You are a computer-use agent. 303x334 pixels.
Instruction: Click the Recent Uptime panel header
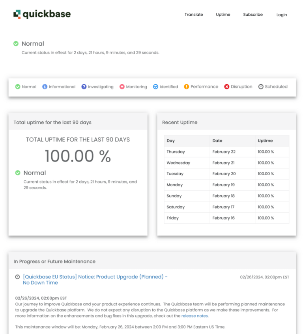(180, 122)
